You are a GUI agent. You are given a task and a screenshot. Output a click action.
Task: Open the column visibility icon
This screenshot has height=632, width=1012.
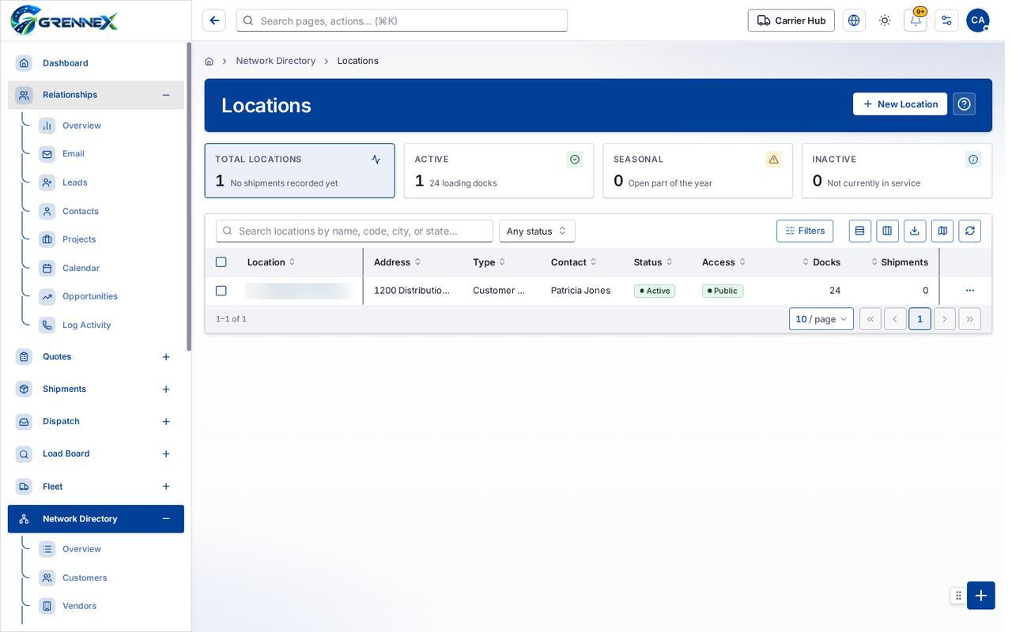pyautogui.click(x=887, y=231)
